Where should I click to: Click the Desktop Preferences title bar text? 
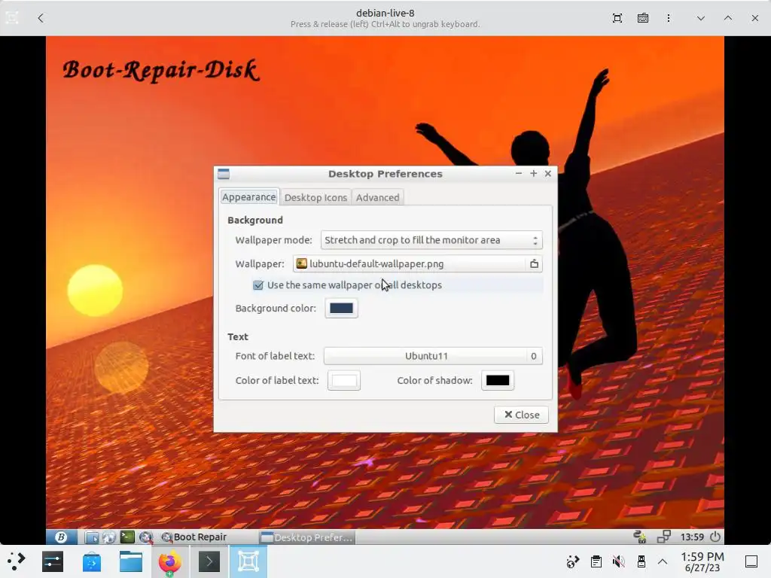click(x=385, y=174)
